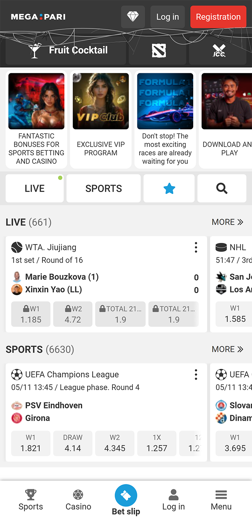252x520 pixels.
Task: Open options menu for PSV Eindhoven match
Action: coord(196,375)
